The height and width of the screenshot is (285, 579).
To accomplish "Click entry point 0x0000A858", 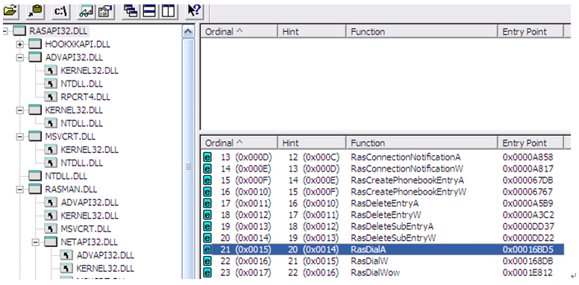I will click(528, 157).
